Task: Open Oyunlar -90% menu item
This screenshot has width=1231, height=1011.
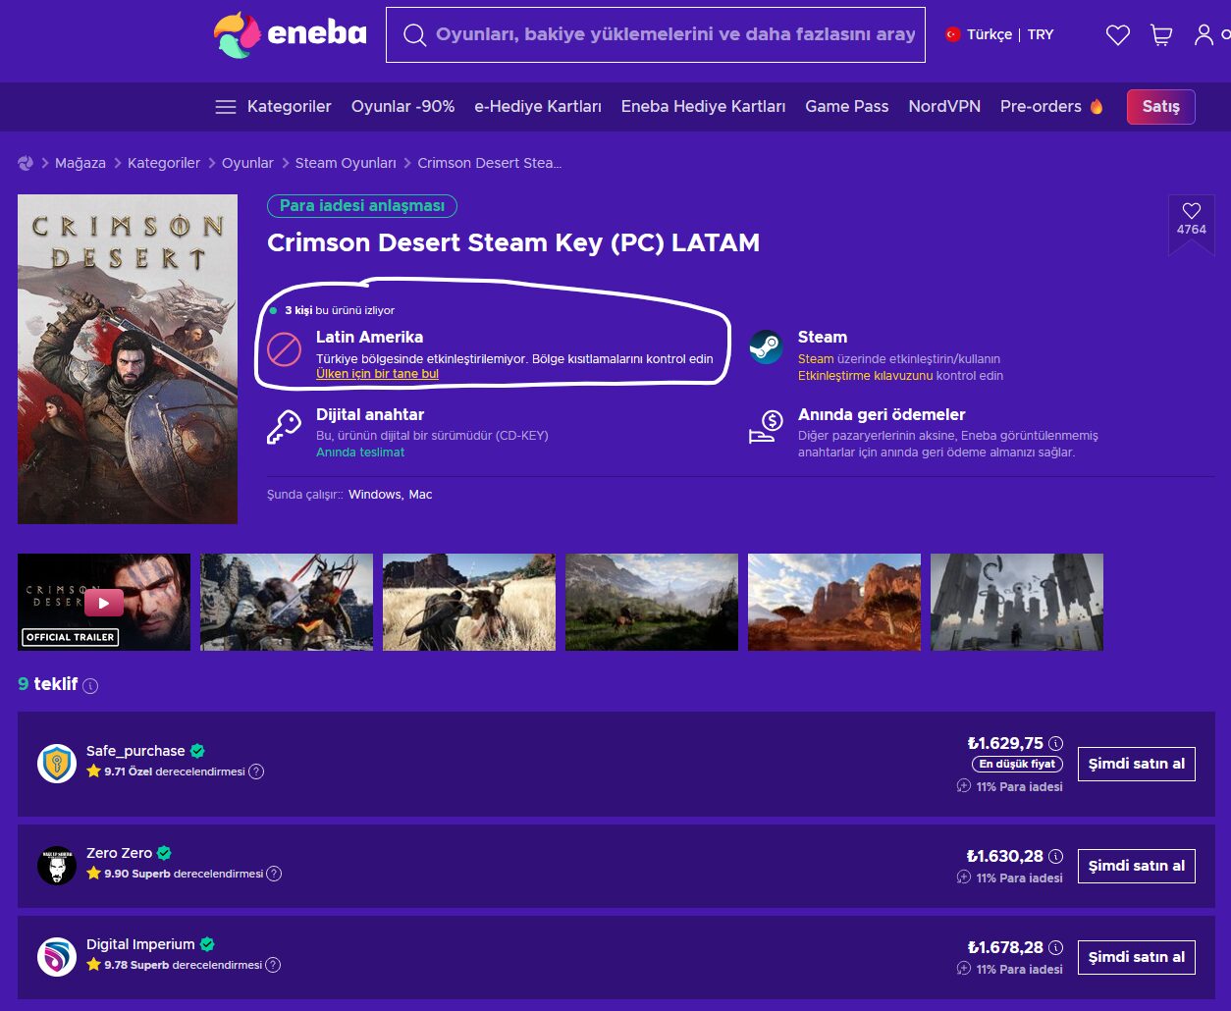Action: (402, 107)
